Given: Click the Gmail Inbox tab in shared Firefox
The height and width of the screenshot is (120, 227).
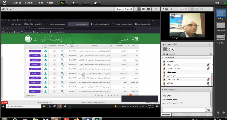Looking at the screenshot, I should (34, 24).
